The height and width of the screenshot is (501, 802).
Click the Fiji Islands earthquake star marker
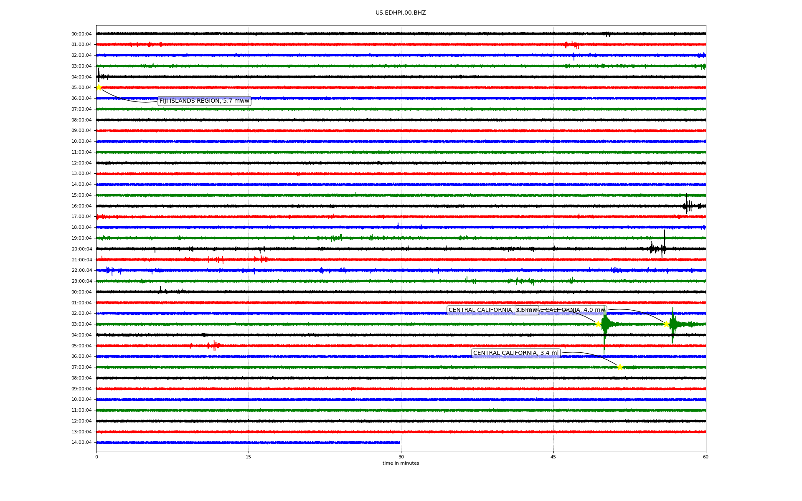pyautogui.click(x=99, y=87)
